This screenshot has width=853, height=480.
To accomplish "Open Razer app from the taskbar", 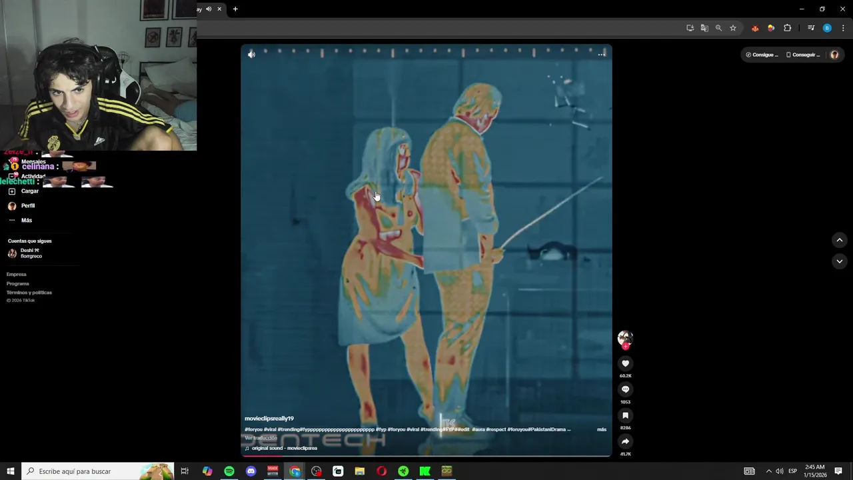I will click(403, 471).
